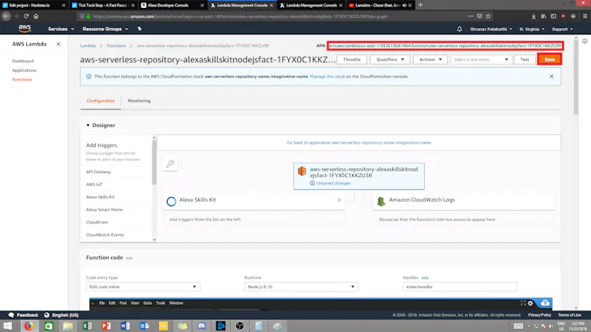
Task: Open the Code entry type dropdown
Action: pyautogui.click(x=143, y=287)
